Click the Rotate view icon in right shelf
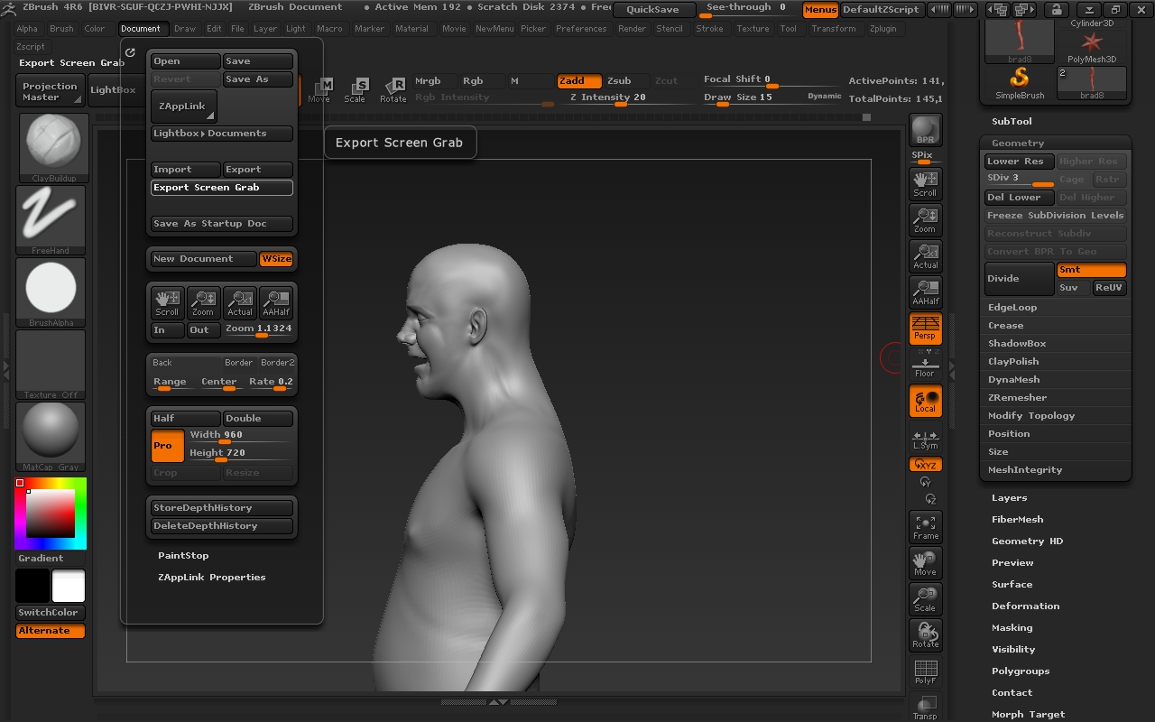The width and height of the screenshot is (1155, 722). click(925, 635)
